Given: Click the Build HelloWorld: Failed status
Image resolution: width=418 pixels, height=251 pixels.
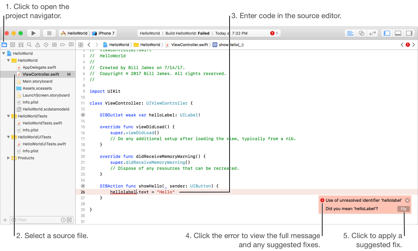Looking at the screenshot, I should [x=187, y=33].
